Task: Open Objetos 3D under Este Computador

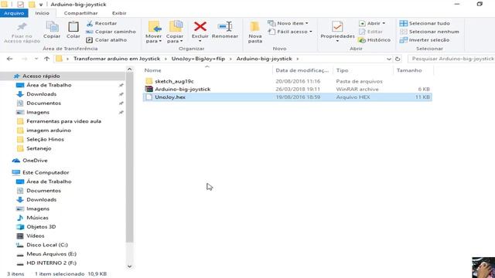Action: coord(41,226)
